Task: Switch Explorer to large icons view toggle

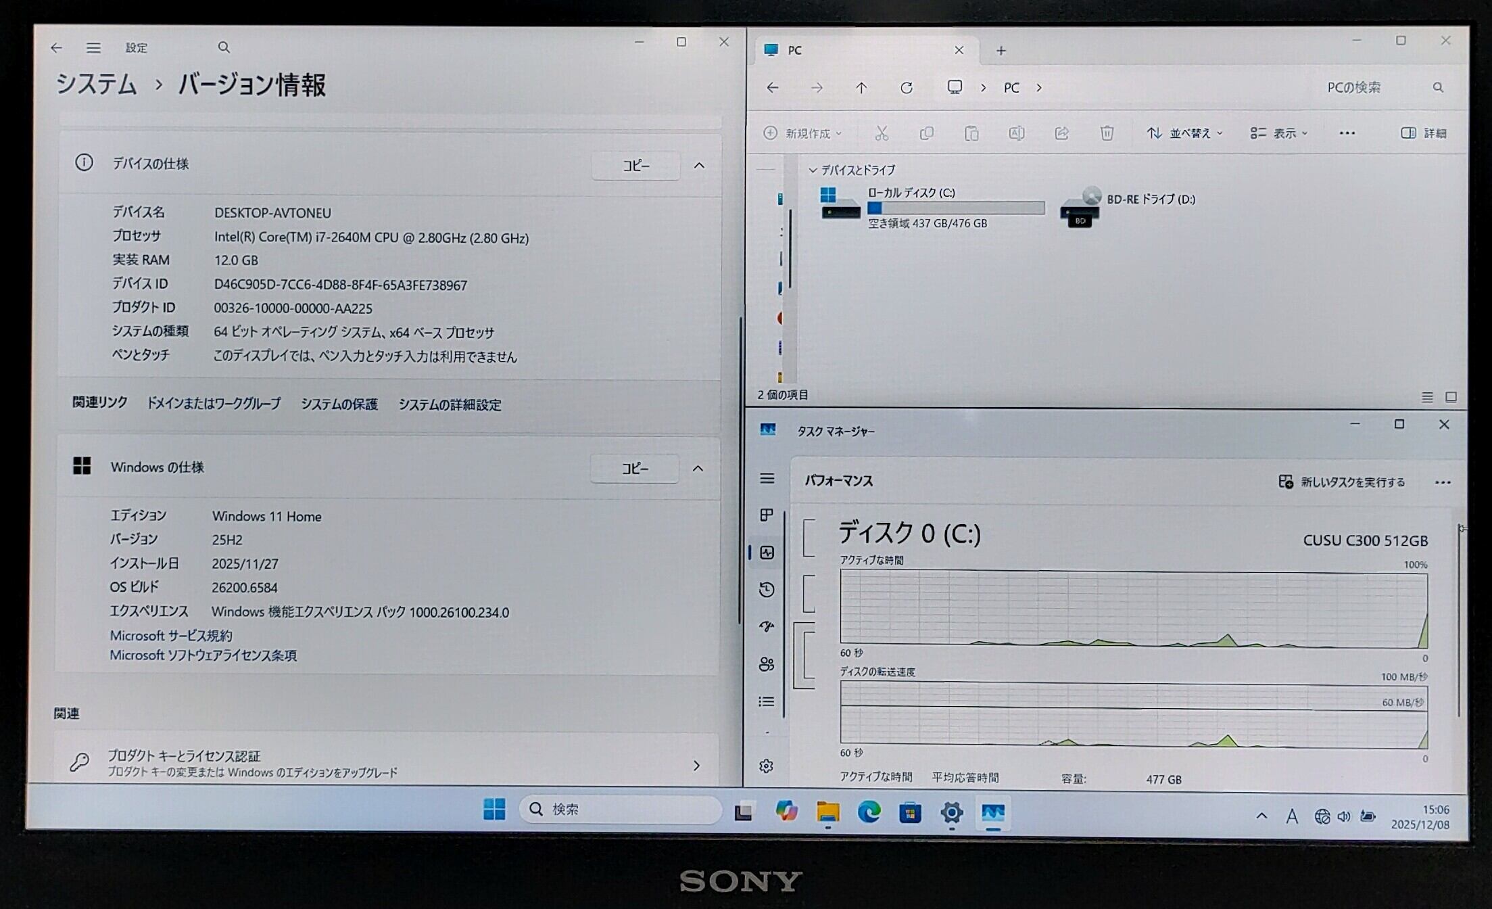Action: coord(1451,397)
